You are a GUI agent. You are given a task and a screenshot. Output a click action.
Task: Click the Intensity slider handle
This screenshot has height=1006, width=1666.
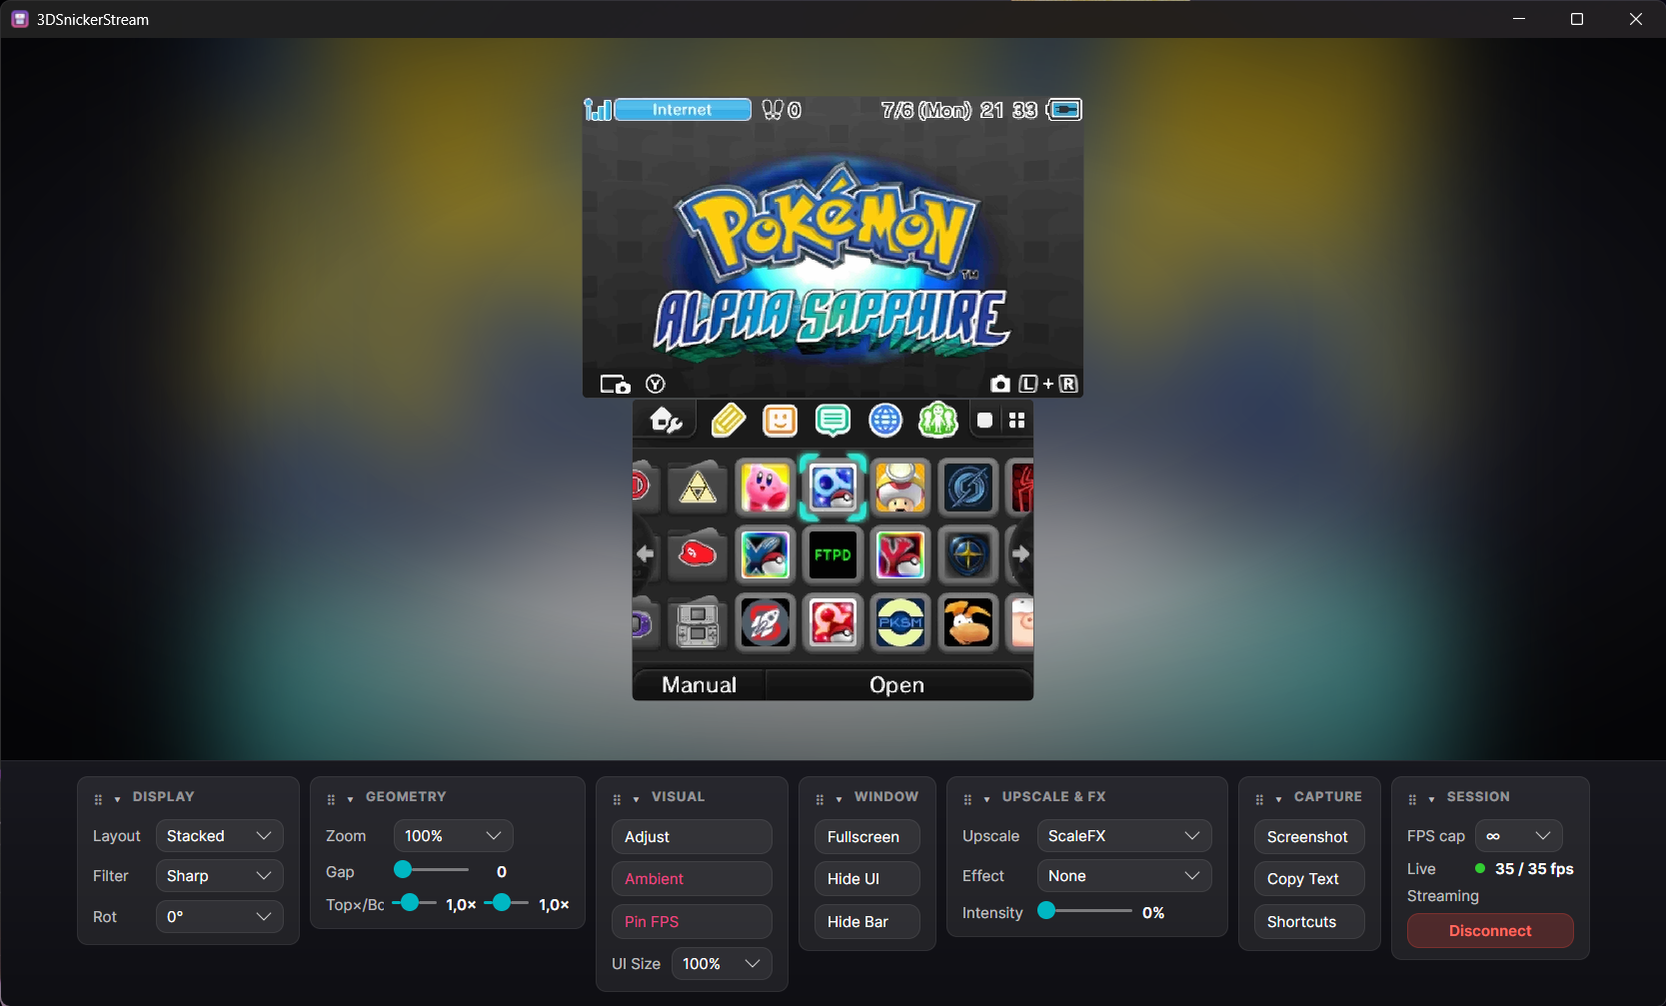coord(1046,910)
